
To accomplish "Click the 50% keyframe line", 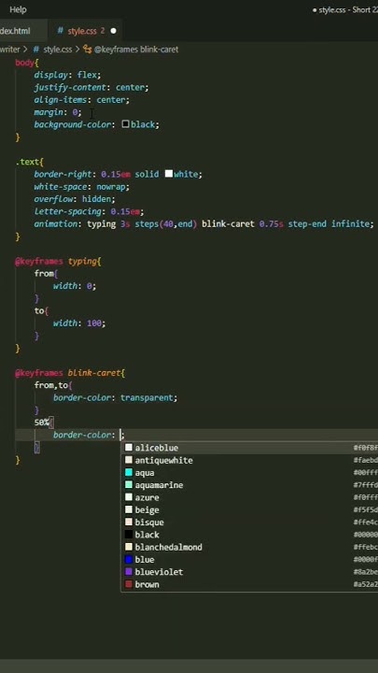I will pyautogui.click(x=44, y=422).
